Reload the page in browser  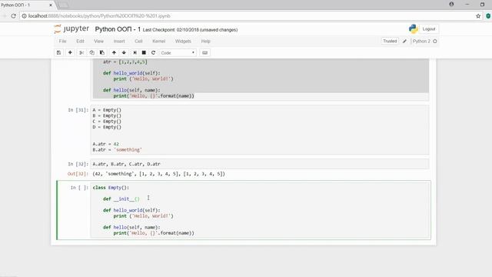[14, 16]
